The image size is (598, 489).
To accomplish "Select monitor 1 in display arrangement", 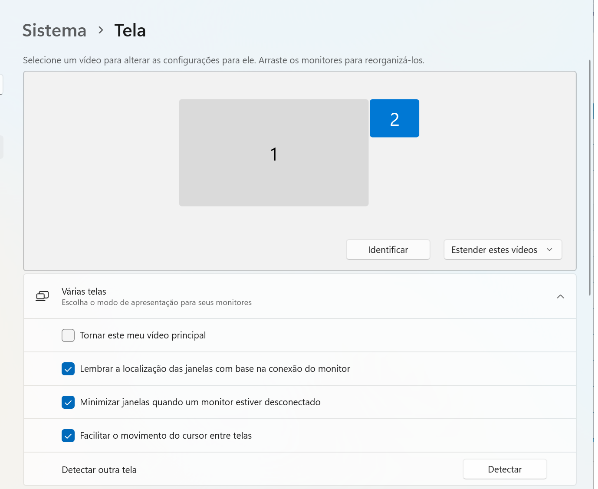I will (x=273, y=153).
